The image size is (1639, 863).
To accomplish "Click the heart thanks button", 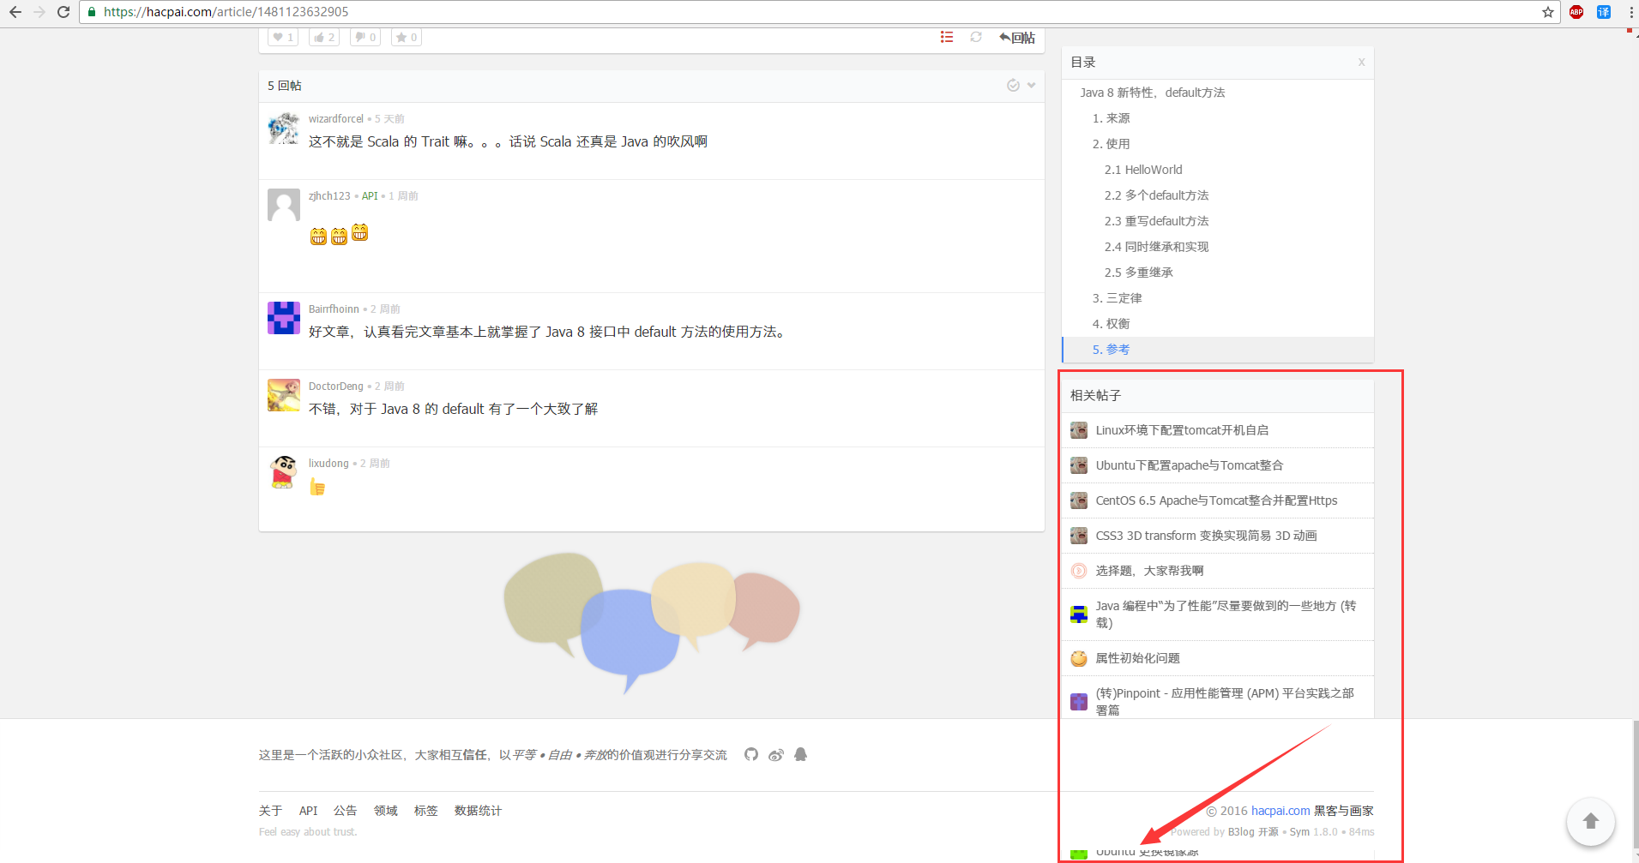I will tap(283, 38).
